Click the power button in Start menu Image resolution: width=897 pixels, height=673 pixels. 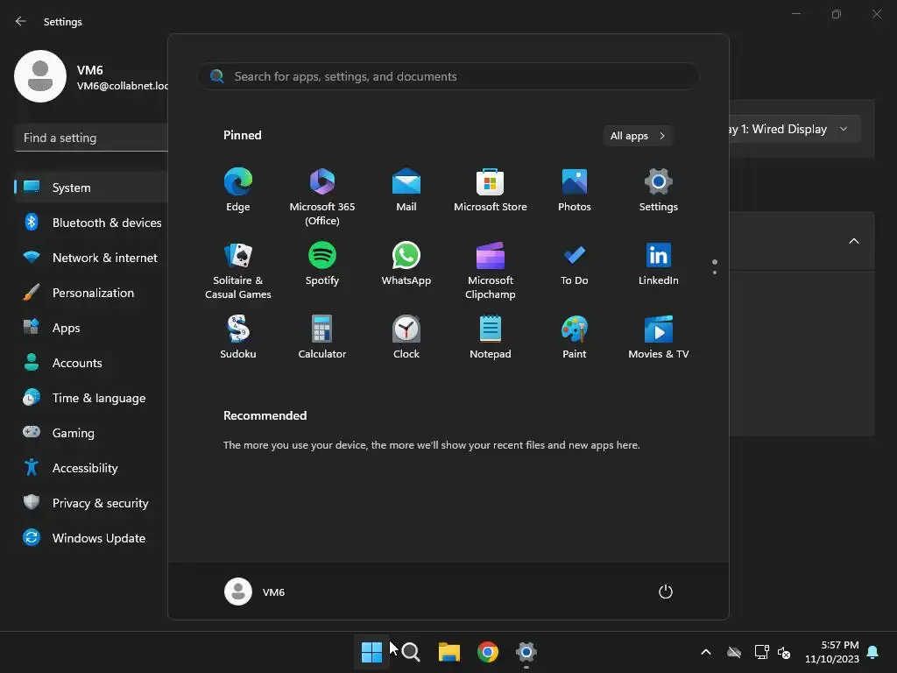666,592
